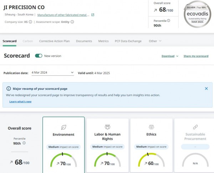Click the info icon next to Assessment scope

tap(72, 22)
